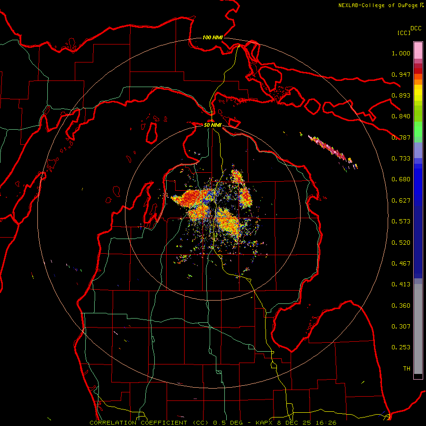Pick the gray swatch on color bar
Viewport: 426px width, 426px height.
coord(418,331)
